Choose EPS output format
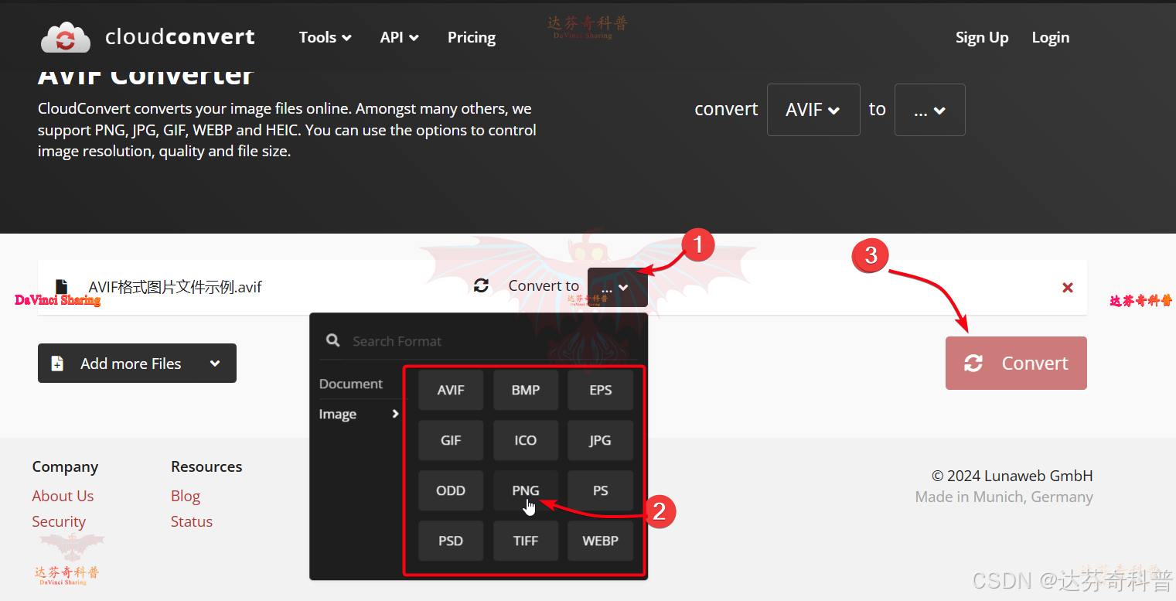The image size is (1176, 601). [x=601, y=390]
